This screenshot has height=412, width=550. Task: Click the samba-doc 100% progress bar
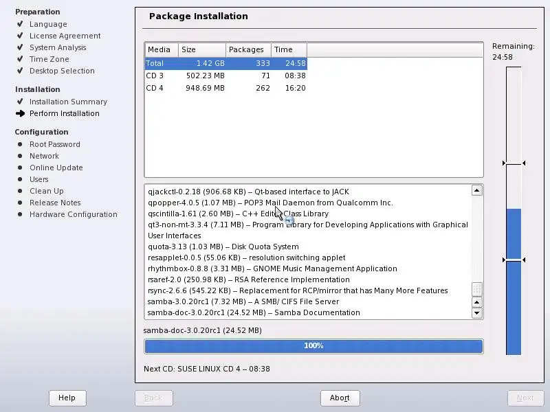[x=313, y=346]
